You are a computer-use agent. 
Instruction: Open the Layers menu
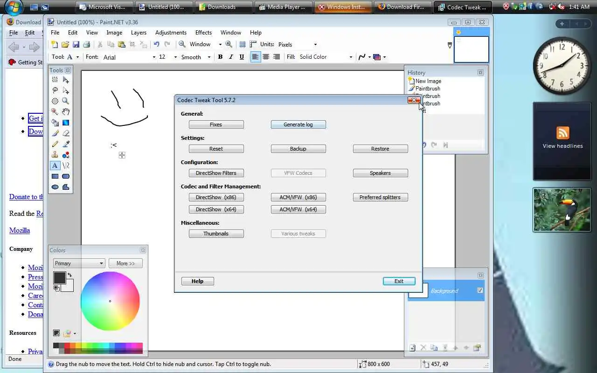point(139,33)
